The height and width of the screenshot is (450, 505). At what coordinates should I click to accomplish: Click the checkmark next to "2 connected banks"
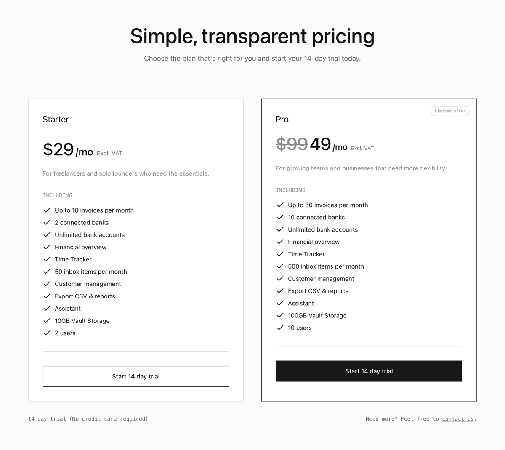pyautogui.click(x=47, y=222)
